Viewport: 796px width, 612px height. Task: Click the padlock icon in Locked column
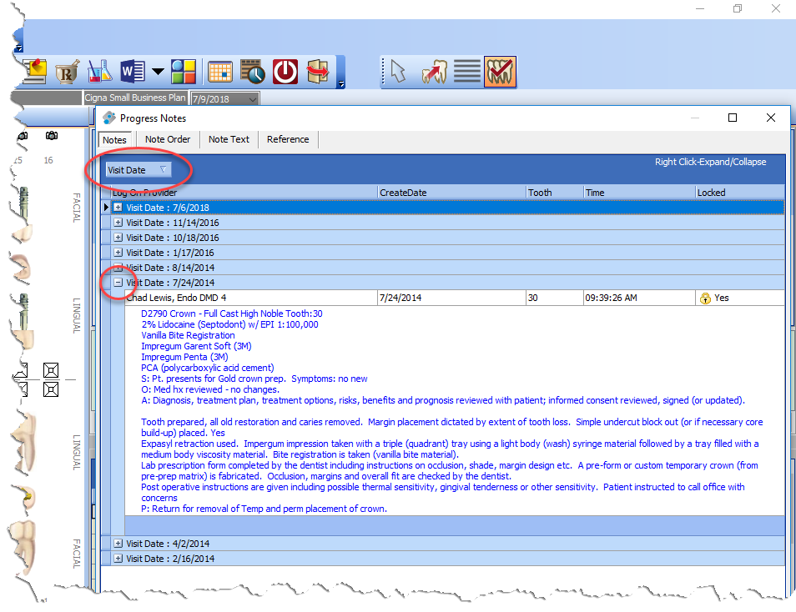(x=705, y=298)
